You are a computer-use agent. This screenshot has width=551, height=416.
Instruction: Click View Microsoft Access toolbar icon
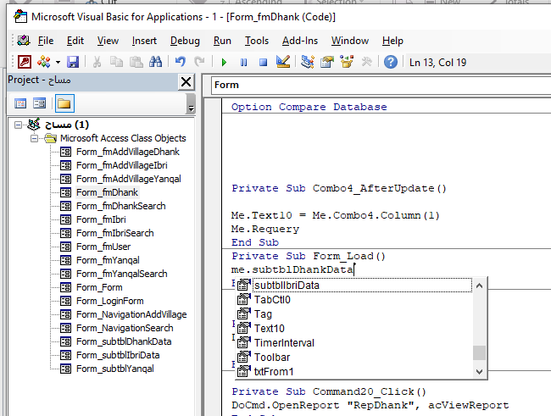coord(25,62)
